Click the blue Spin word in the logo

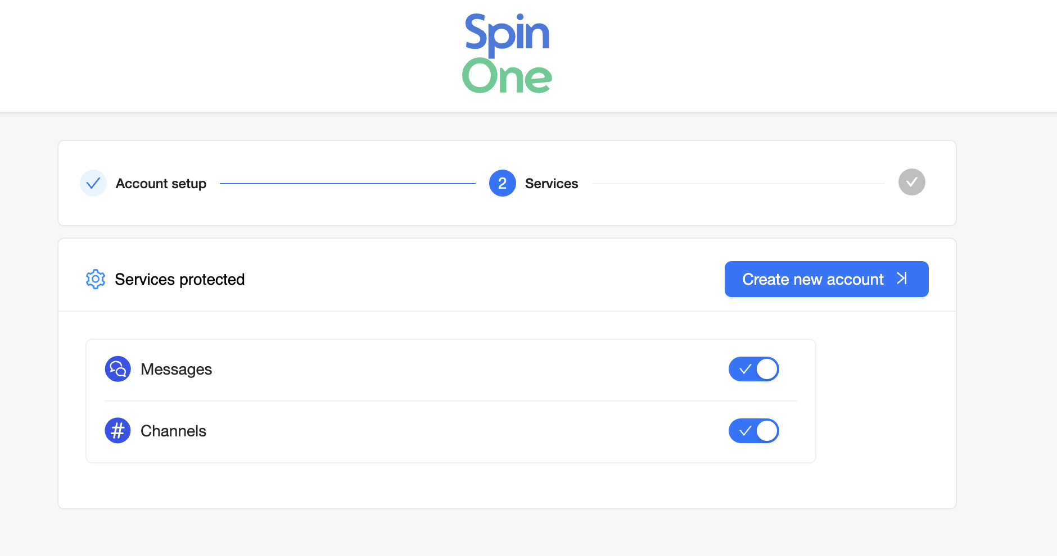pyautogui.click(x=507, y=34)
